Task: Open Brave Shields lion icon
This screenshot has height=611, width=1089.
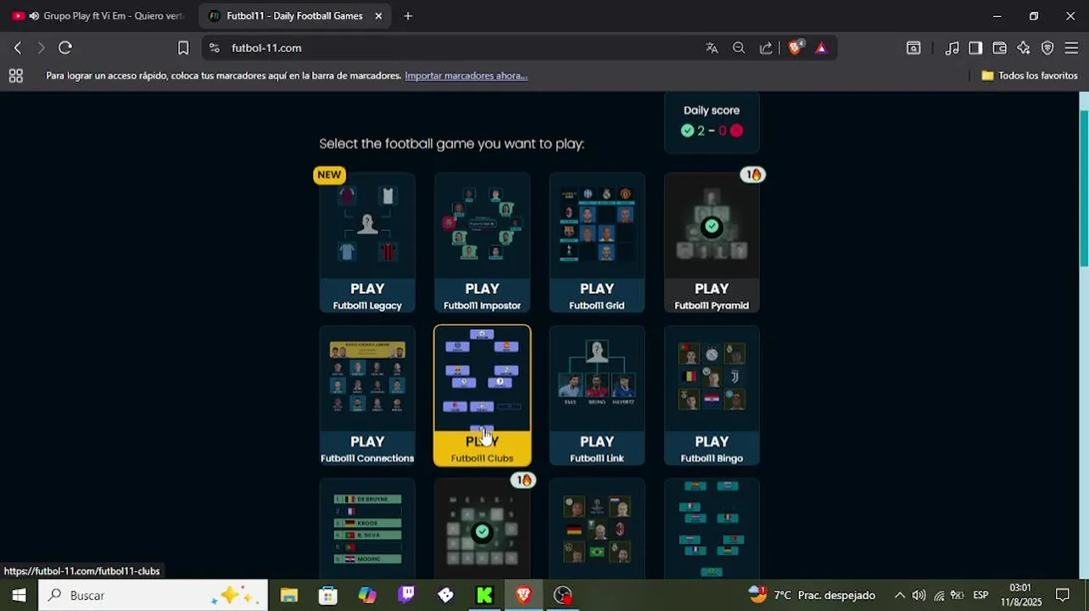Action: 795,48
